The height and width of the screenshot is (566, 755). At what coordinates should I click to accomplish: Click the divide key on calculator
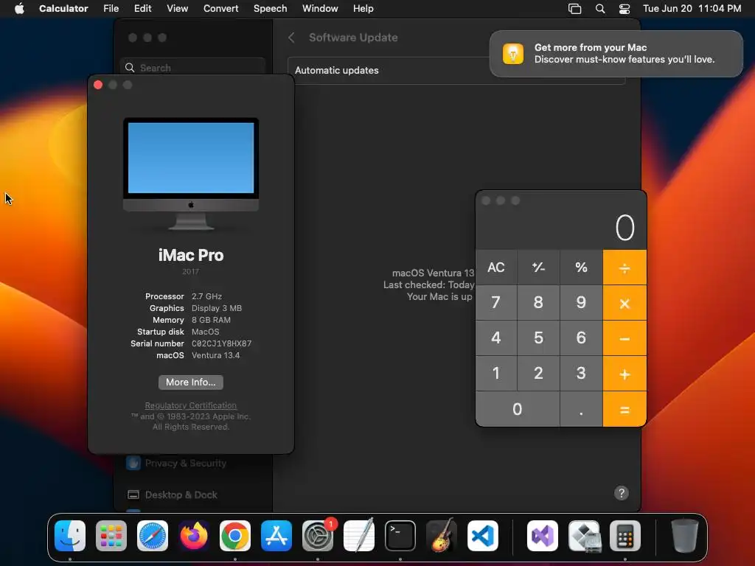click(624, 267)
